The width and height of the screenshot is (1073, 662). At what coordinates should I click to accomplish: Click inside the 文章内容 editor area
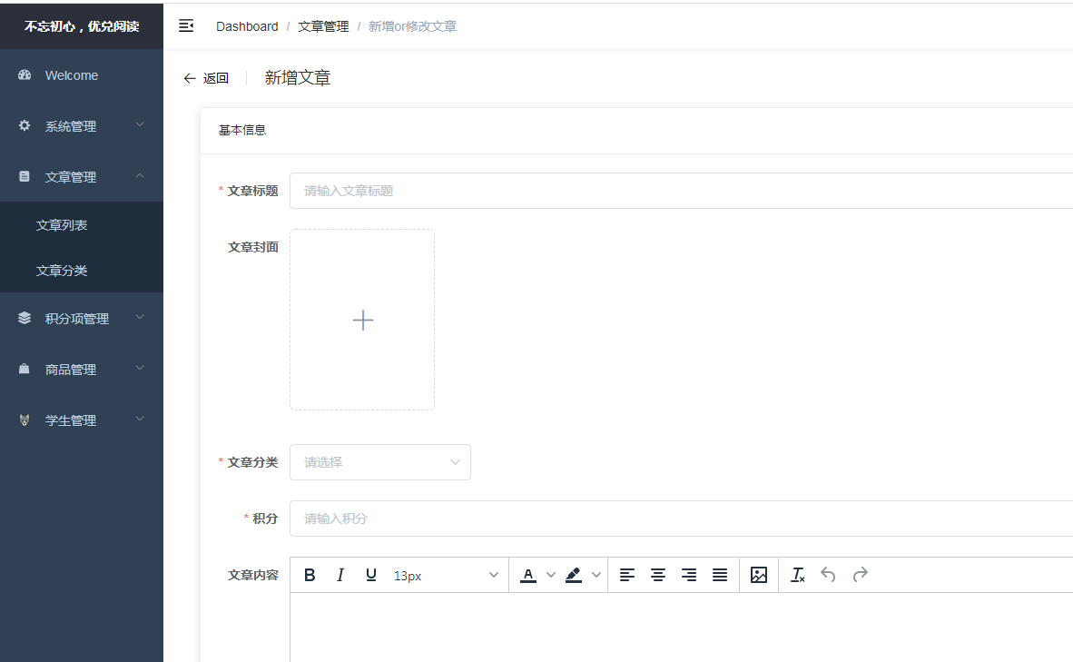click(x=682, y=627)
